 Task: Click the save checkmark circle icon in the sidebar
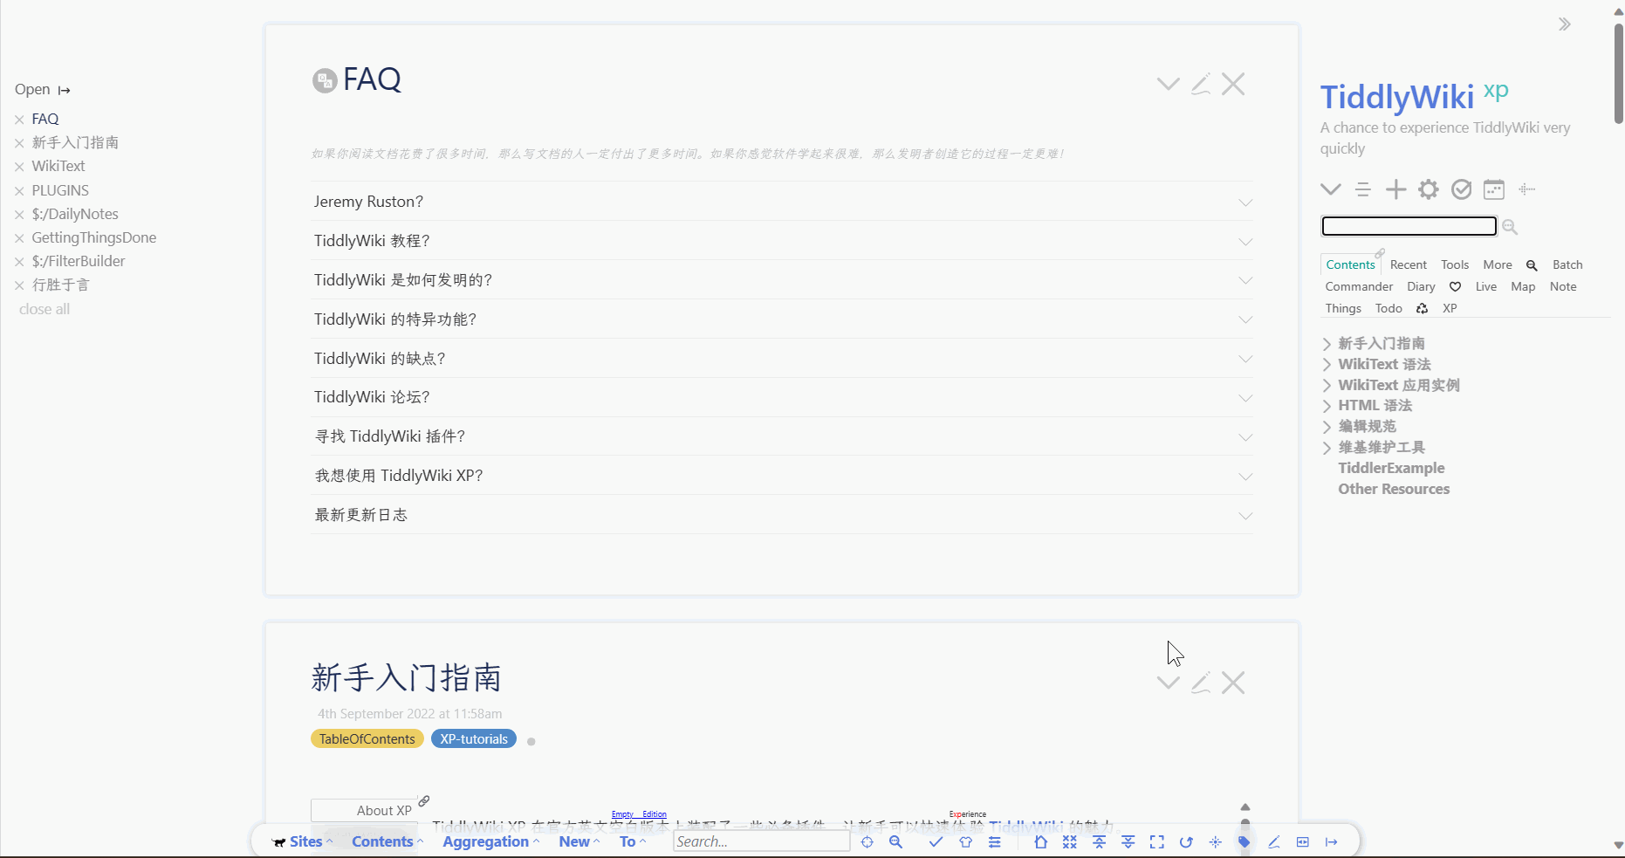(1462, 189)
